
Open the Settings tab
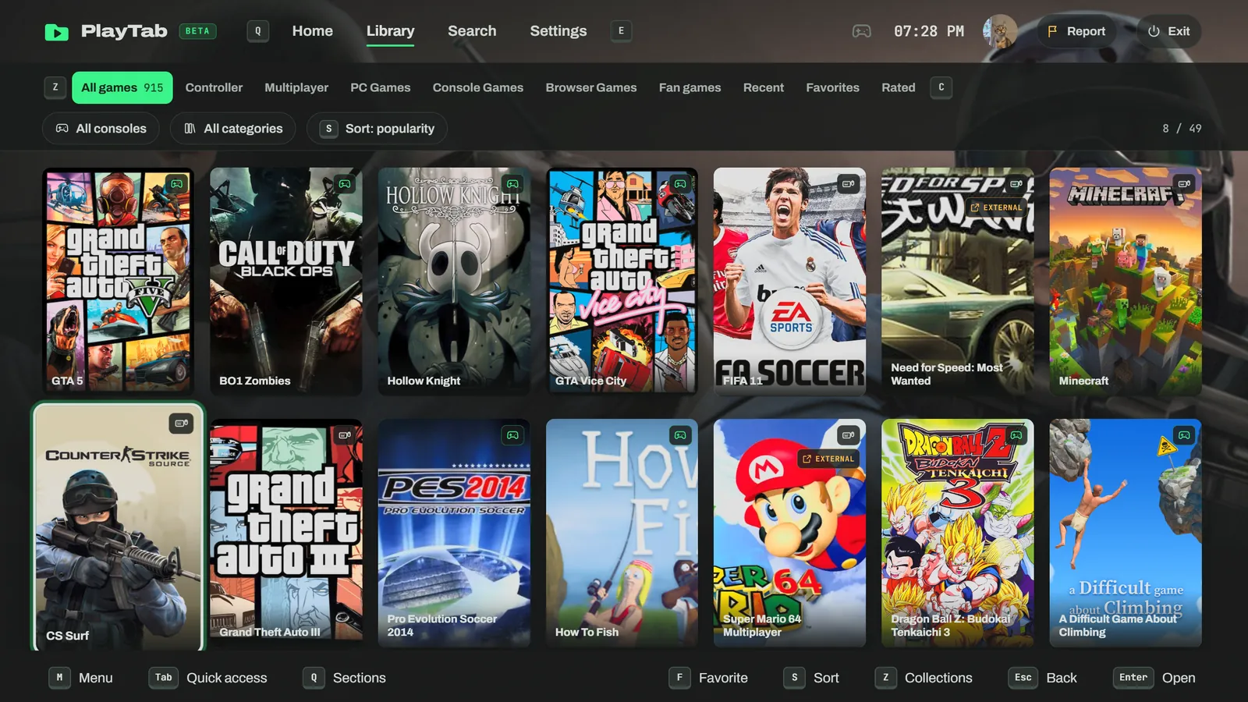tap(558, 31)
